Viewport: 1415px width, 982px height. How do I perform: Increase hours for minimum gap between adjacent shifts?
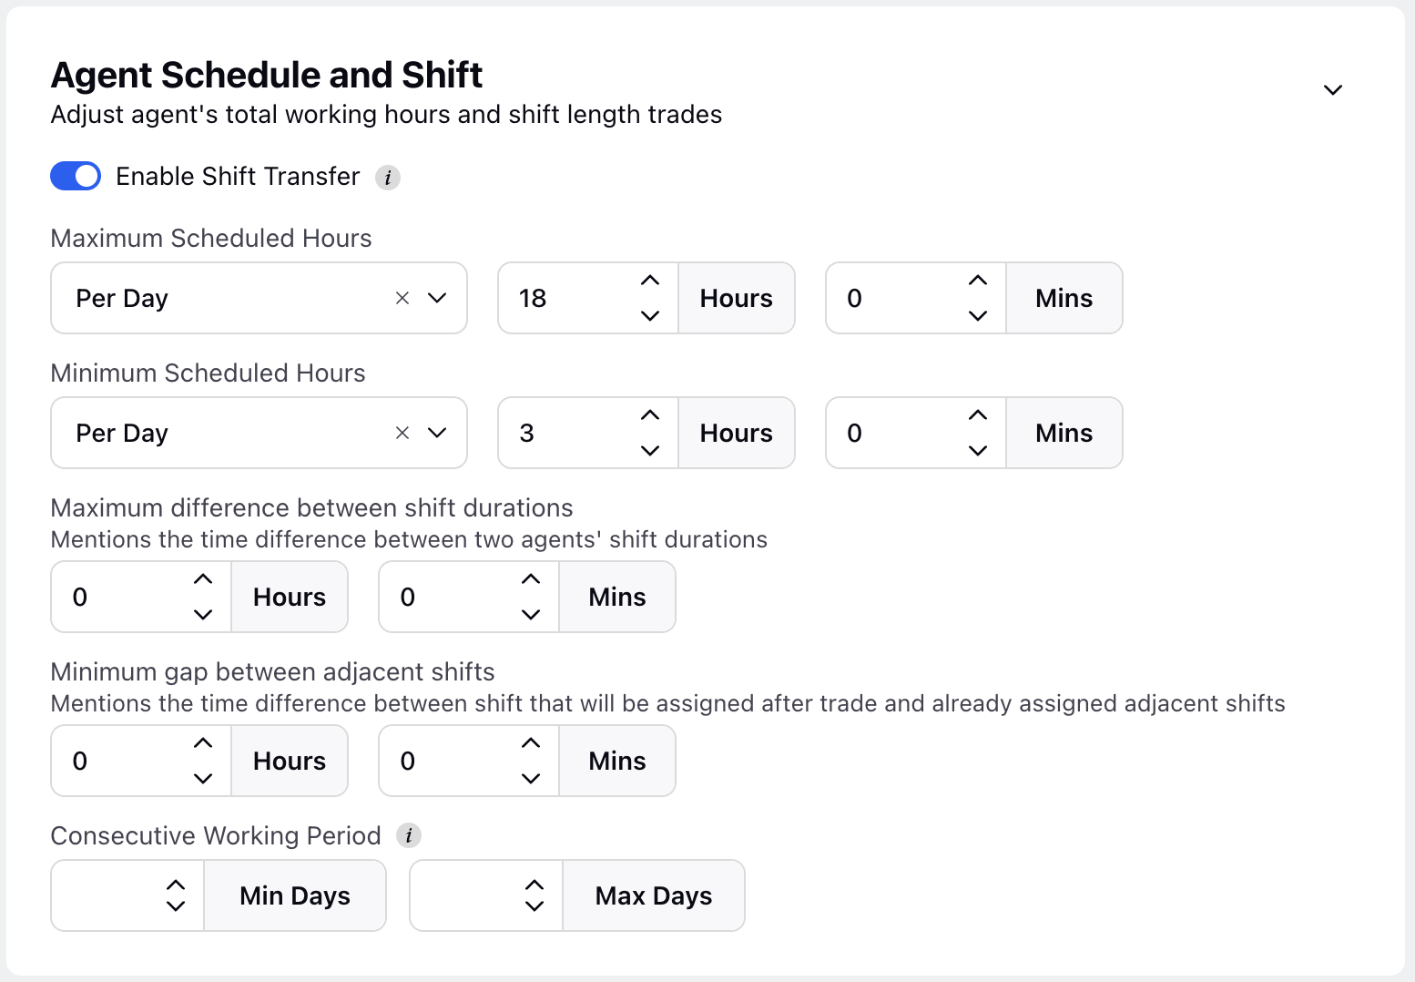tap(203, 743)
